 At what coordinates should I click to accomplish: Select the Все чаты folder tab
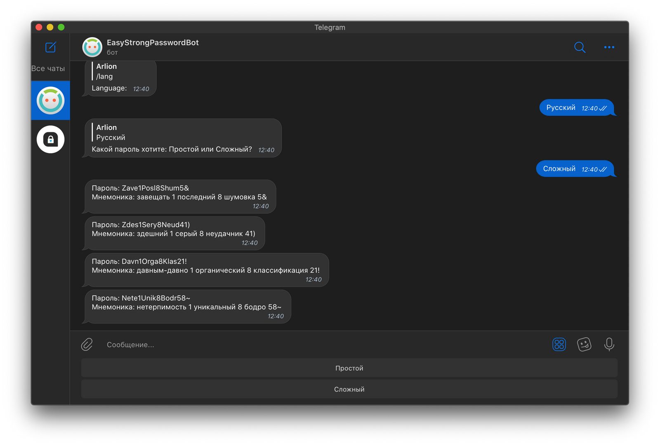click(48, 69)
